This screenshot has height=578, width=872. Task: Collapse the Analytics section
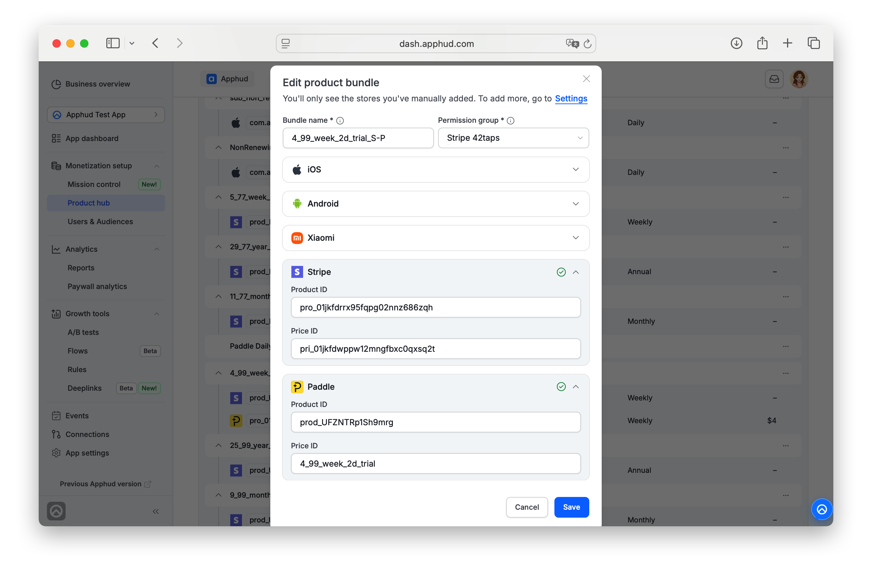click(156, 249)
